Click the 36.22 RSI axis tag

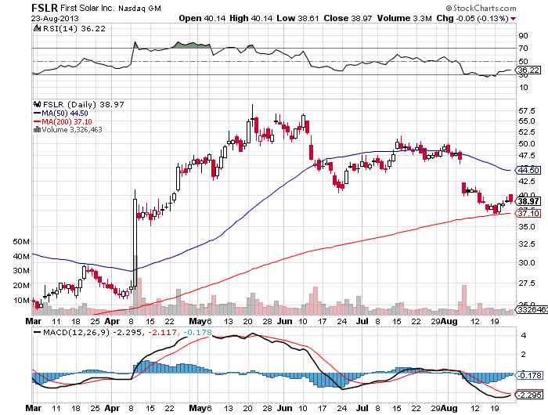tap(528, 70)
